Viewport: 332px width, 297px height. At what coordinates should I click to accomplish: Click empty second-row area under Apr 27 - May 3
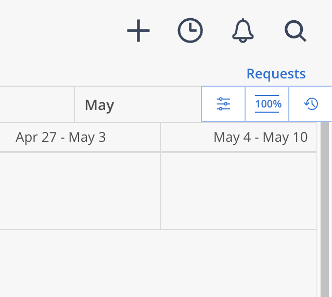pyautogui.click(x=78, y=262)
